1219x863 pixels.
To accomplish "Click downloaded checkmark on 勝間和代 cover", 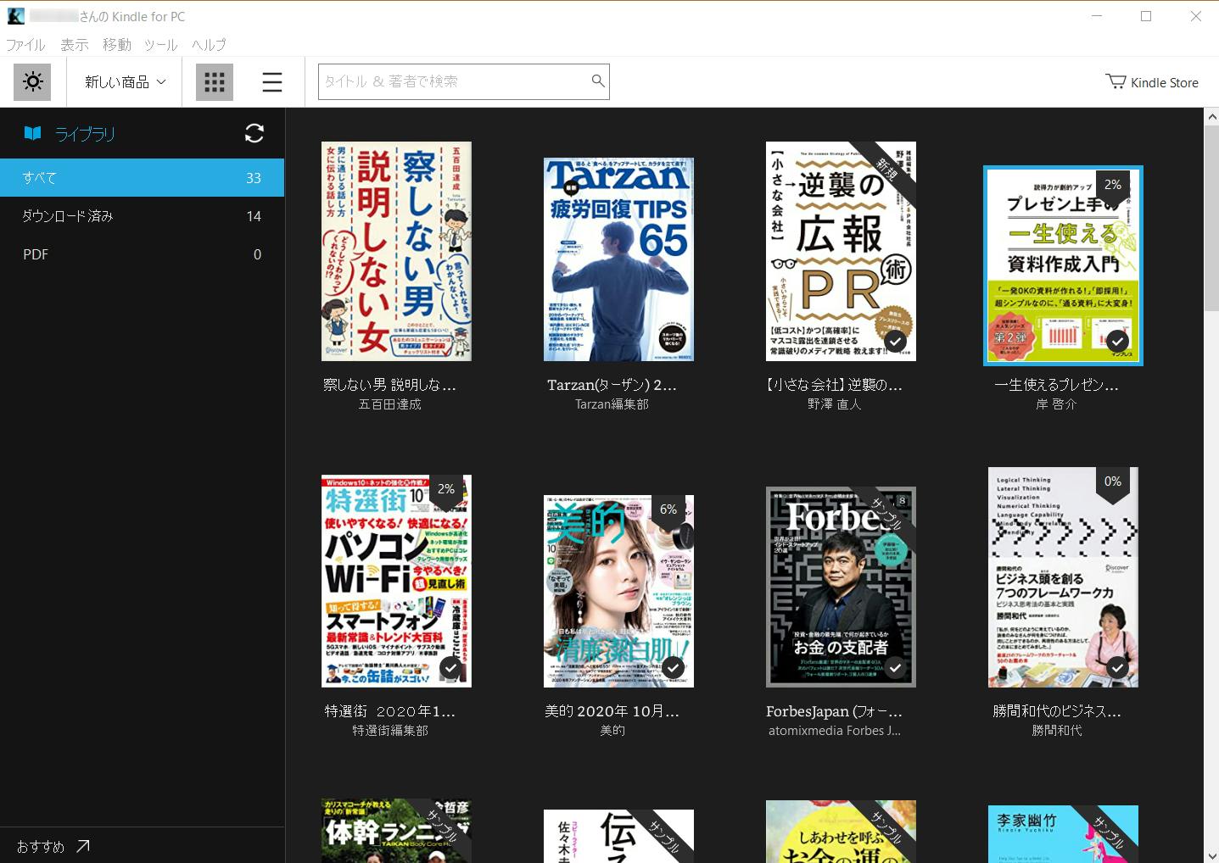I will click(x=1117, y=667).
